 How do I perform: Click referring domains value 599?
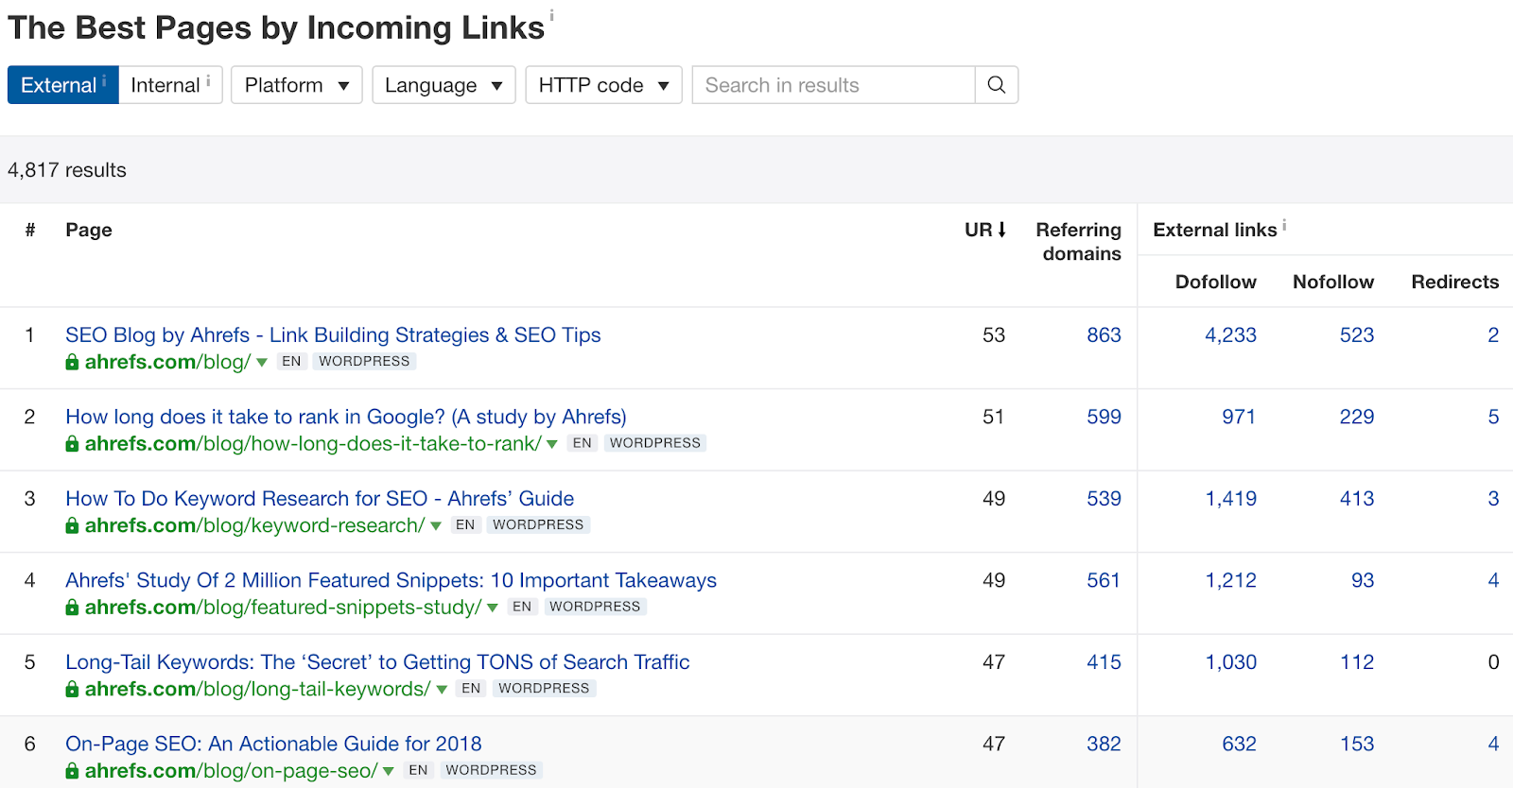click(1104, 417)
